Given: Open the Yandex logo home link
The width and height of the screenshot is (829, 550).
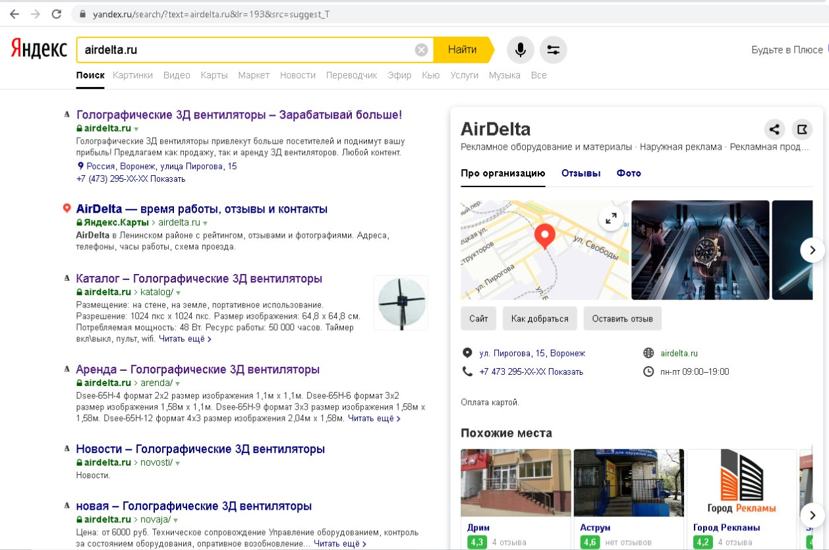Looking at the screenshot, I should (x=39, y=49).
